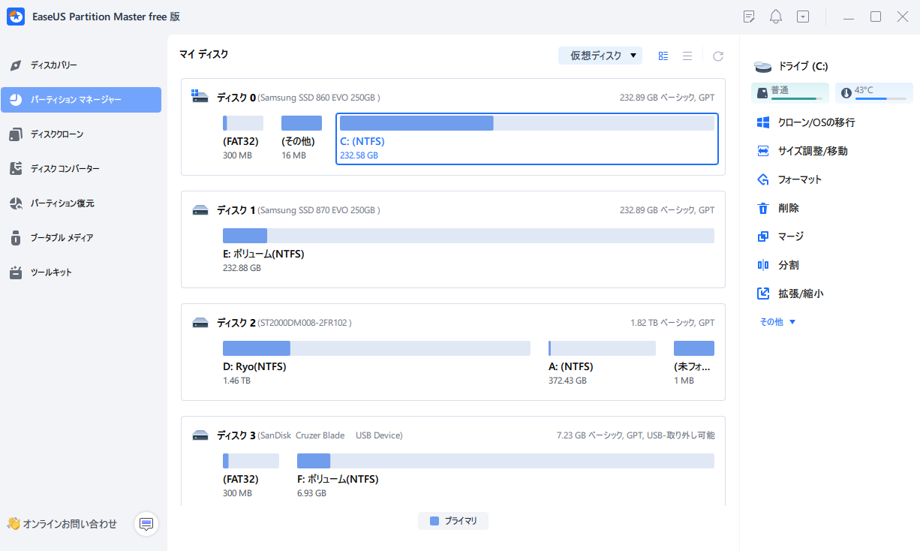The width and height of the screenshot is (920, 551).
Task: Click the task list note icon
Action: pyautogui.click(x=748, y=17)
